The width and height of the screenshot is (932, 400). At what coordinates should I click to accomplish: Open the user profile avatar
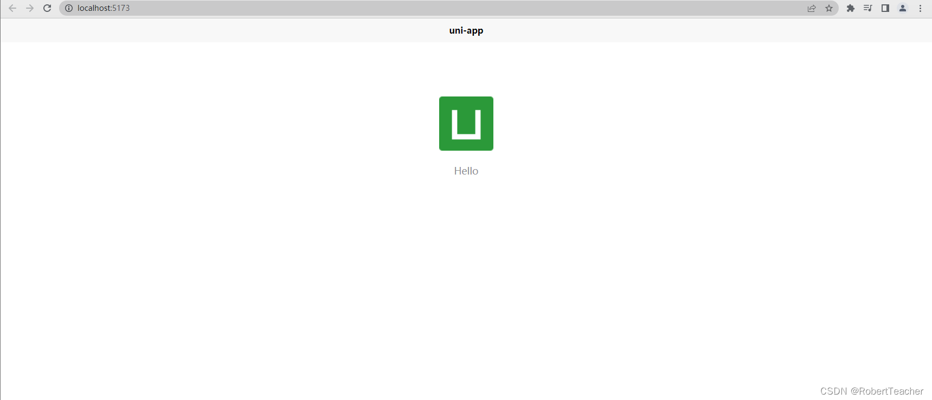903,8
